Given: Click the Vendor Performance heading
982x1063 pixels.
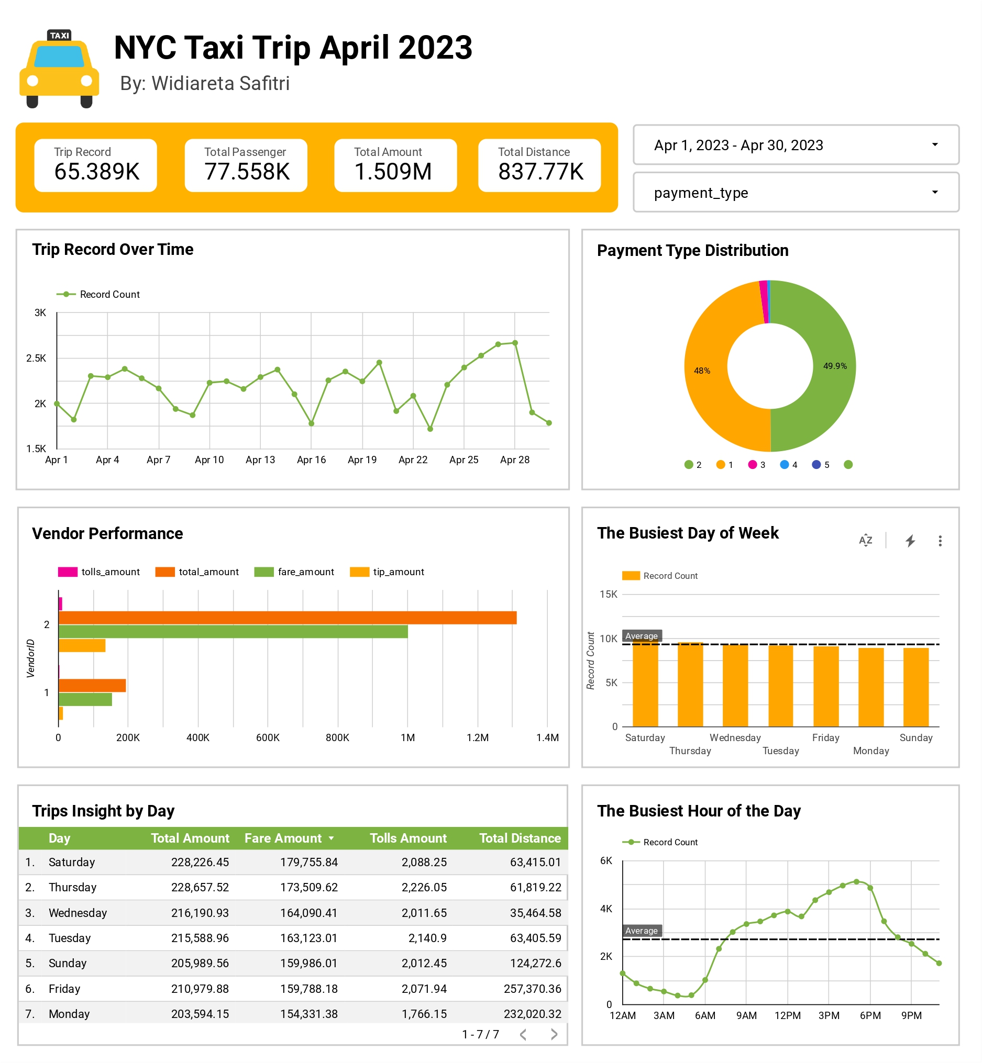Looking at the screenshot, I should [107, 534].
